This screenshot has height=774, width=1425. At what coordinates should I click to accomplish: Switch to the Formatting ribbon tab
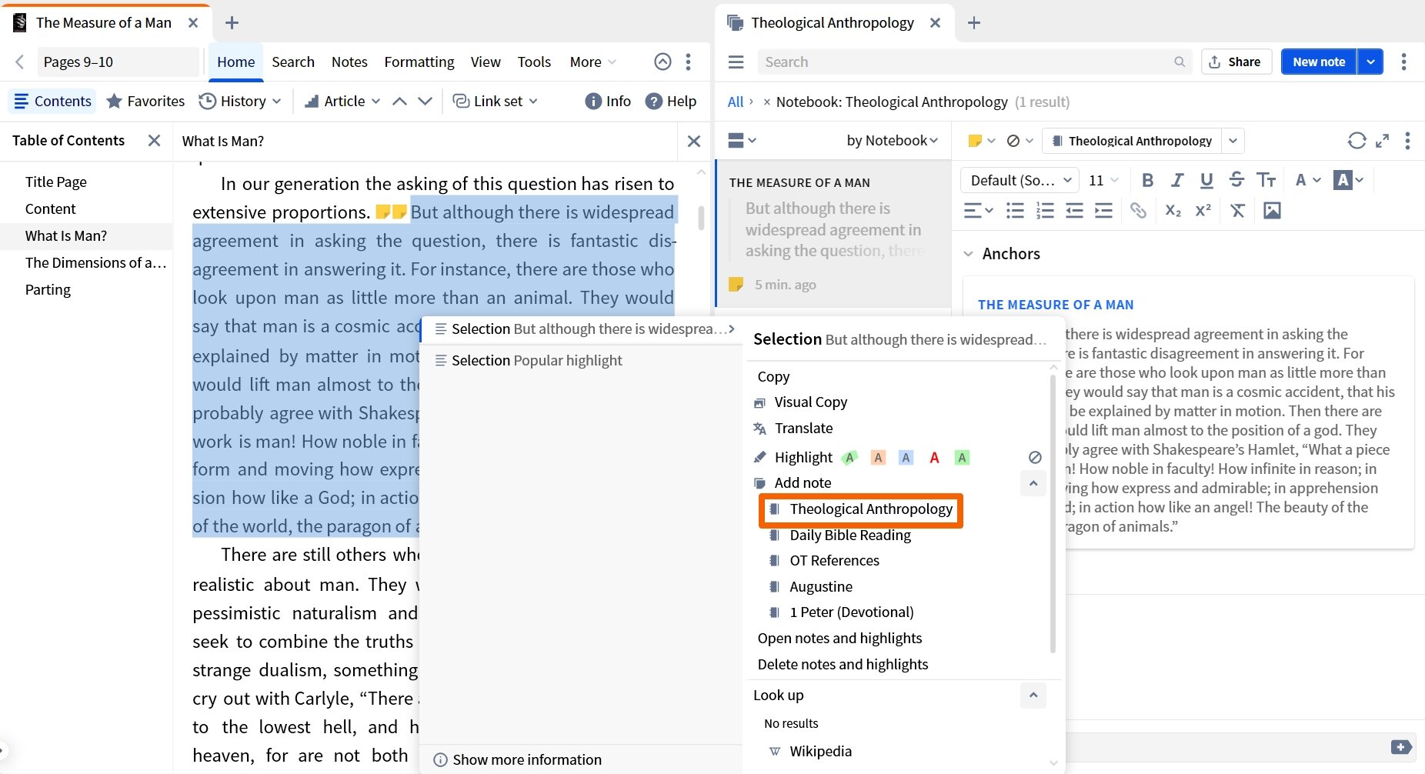[419, 62]
